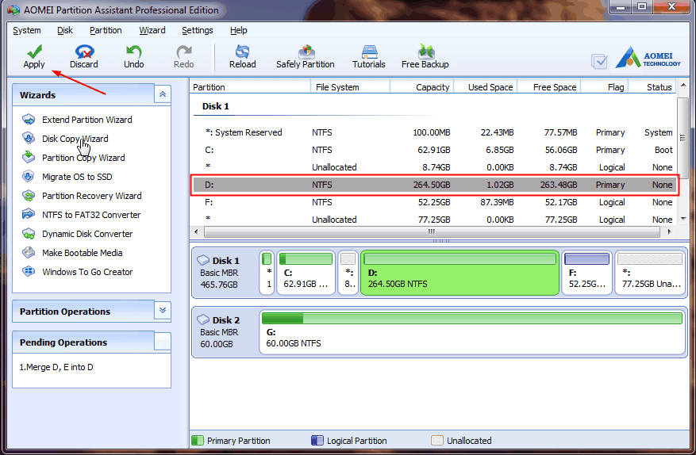Open the System menu
The image size is (696, 455).
[x=27, y=30]
